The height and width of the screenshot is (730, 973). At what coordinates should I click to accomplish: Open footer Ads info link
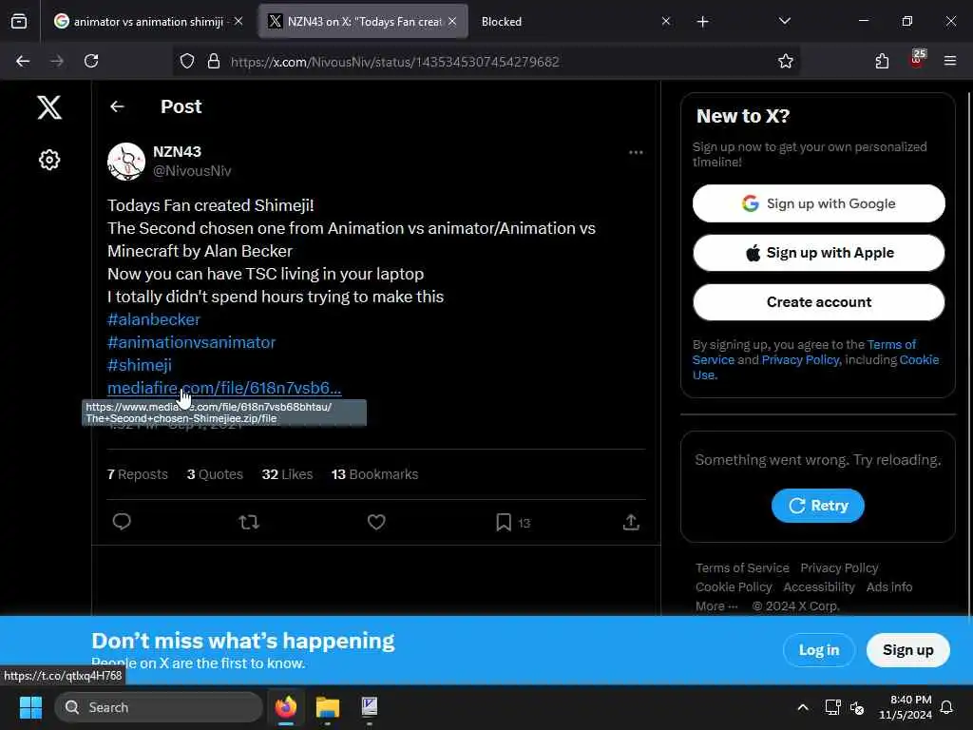click(x=889, y=587)
